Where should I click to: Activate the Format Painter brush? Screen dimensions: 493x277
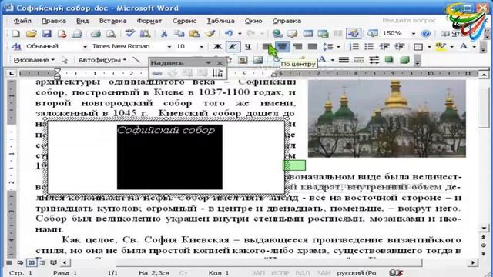pyautogui.click(x=210, y=33)
